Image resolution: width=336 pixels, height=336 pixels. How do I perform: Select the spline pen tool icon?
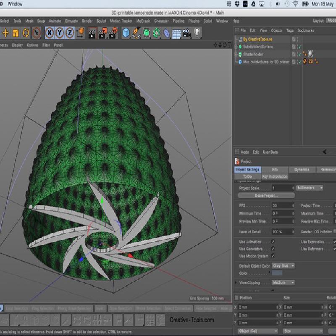pyautogui.click(x=136, y=33)
